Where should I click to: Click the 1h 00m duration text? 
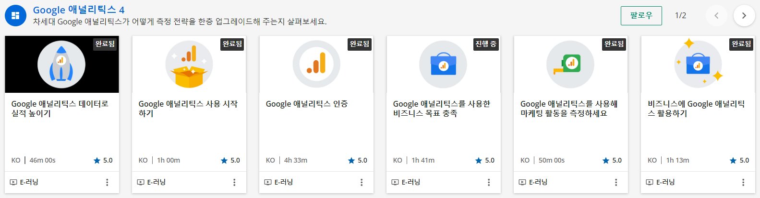(169, 160)
